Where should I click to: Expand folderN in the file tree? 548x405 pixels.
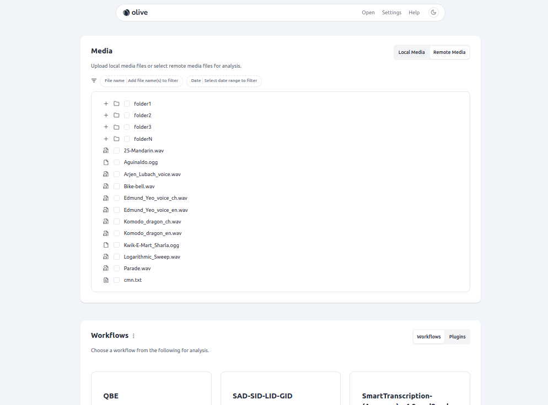pyautogui.click(x=105, y=139)
